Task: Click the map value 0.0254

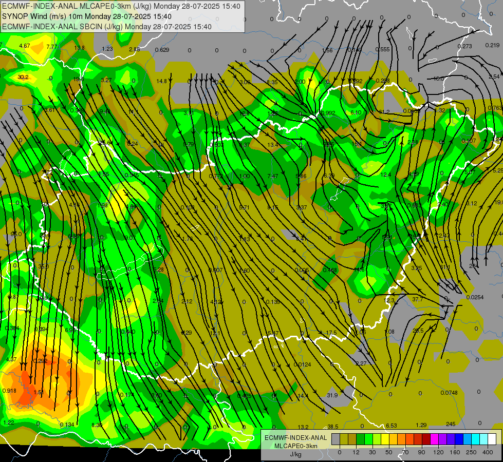Action: 475,297
